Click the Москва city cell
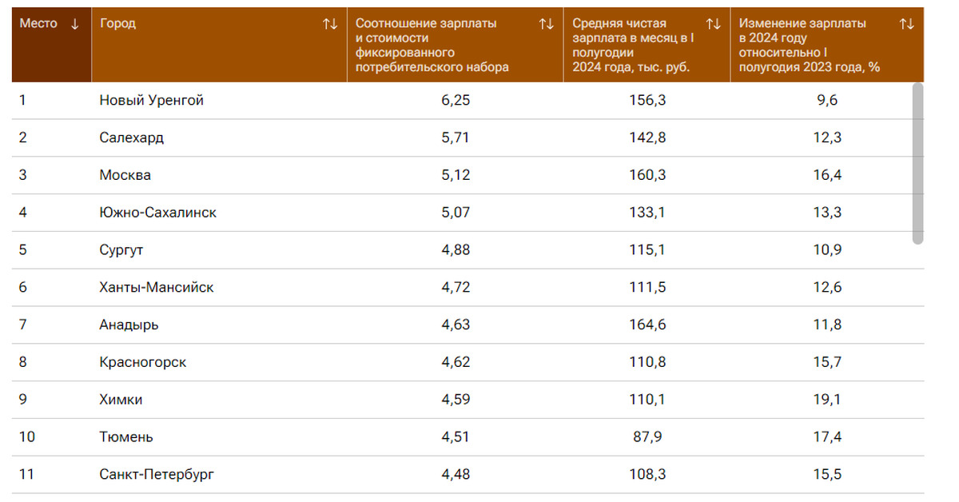 click(125, 175)
